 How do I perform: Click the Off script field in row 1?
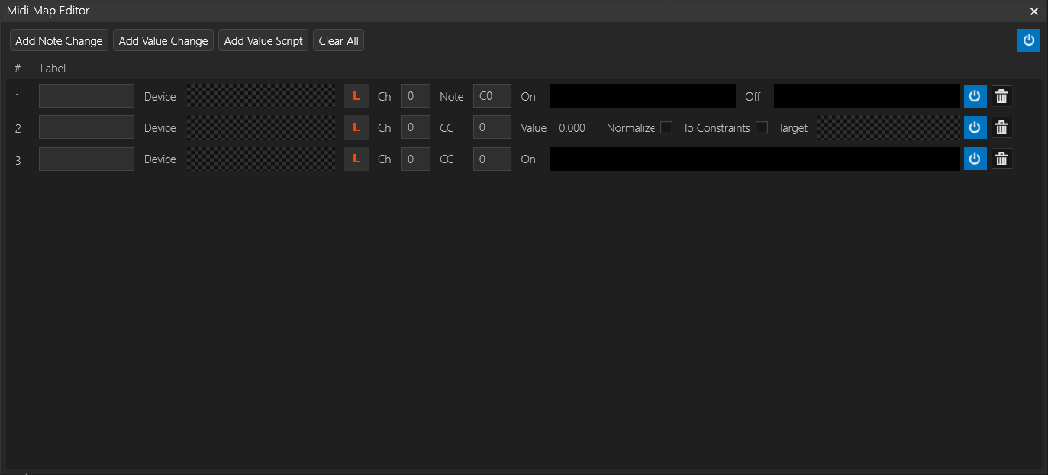click(x=867, y=96)
